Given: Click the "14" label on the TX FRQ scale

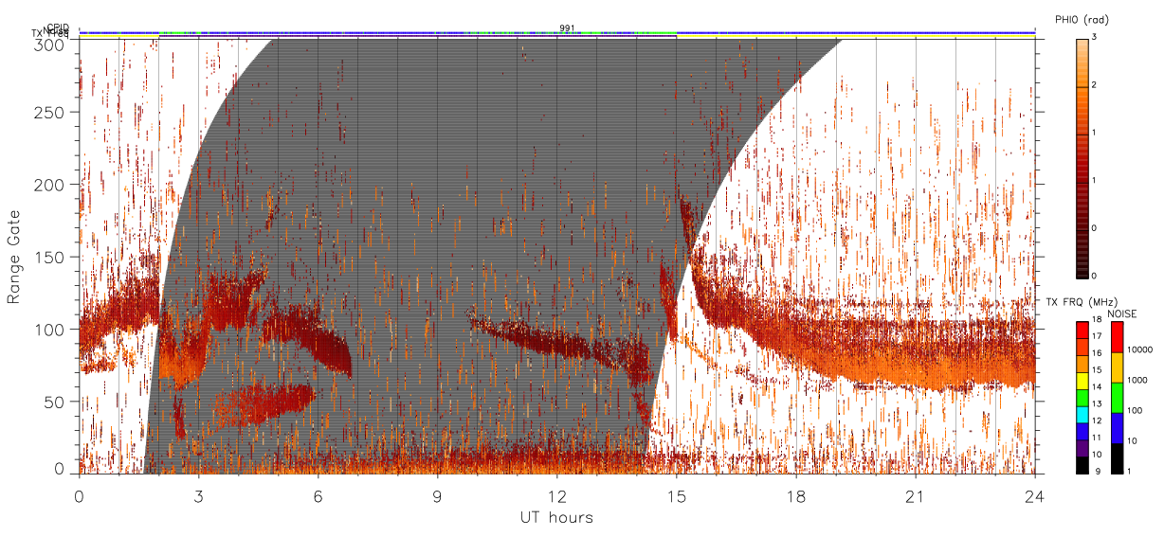Looking at the screenshot, I should (1098, 386).
